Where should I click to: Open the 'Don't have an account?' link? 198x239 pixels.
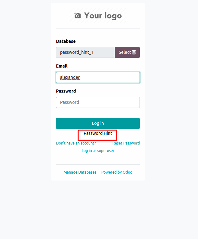click(x=76, y=143)
